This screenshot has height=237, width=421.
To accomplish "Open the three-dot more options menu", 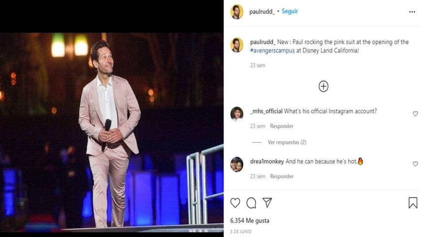I will 412,12.
